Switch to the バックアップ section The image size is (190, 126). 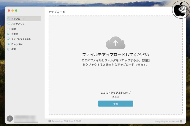point(24,24)
